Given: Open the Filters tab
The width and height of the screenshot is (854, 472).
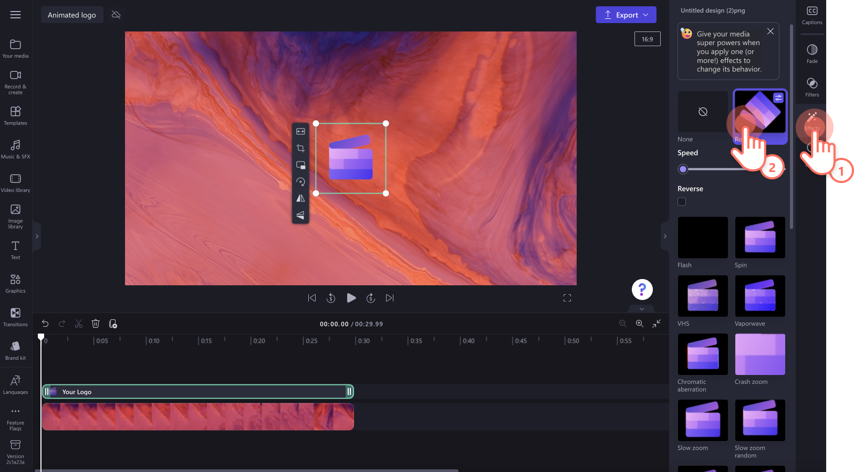Looking at the screenshot, I should [x=812, y=88].
